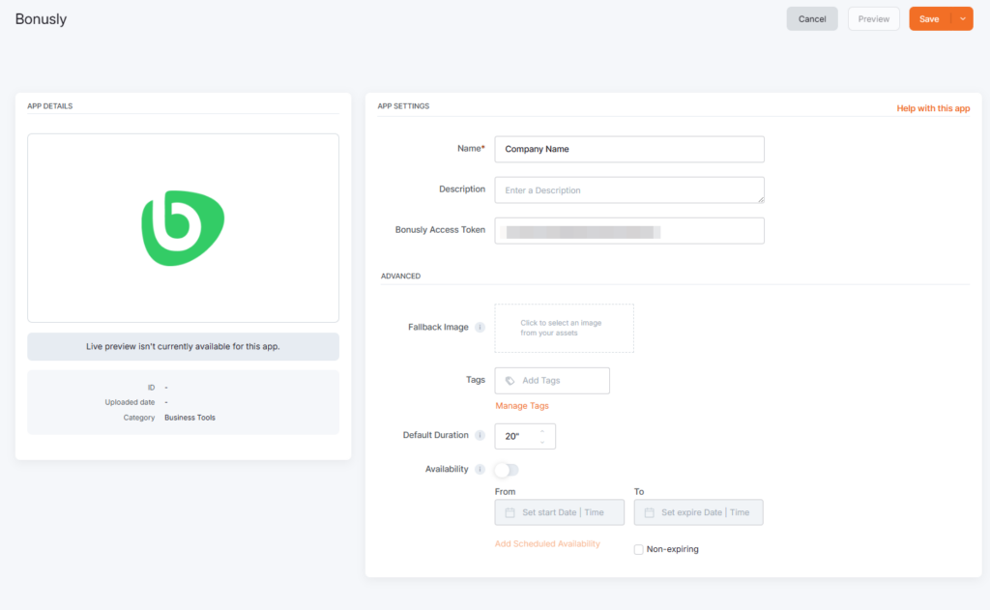Click the calendar icon in the From field
Image resolution: width=990 pixels, height=610 pixels.
510,512
